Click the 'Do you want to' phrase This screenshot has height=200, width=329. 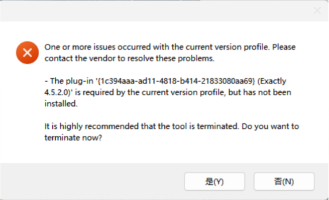[270, 126]
